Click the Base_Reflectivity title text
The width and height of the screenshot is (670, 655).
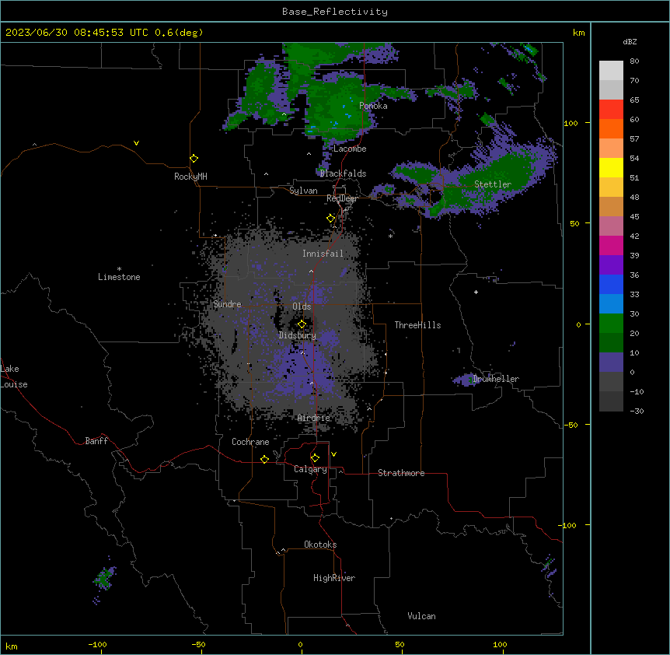(335, 12)
